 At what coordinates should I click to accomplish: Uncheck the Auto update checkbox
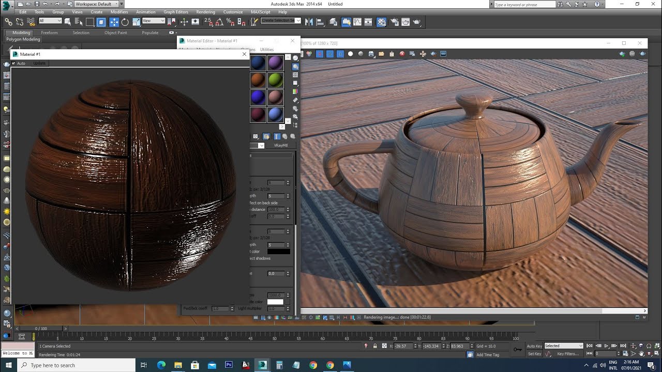point(14,64)
